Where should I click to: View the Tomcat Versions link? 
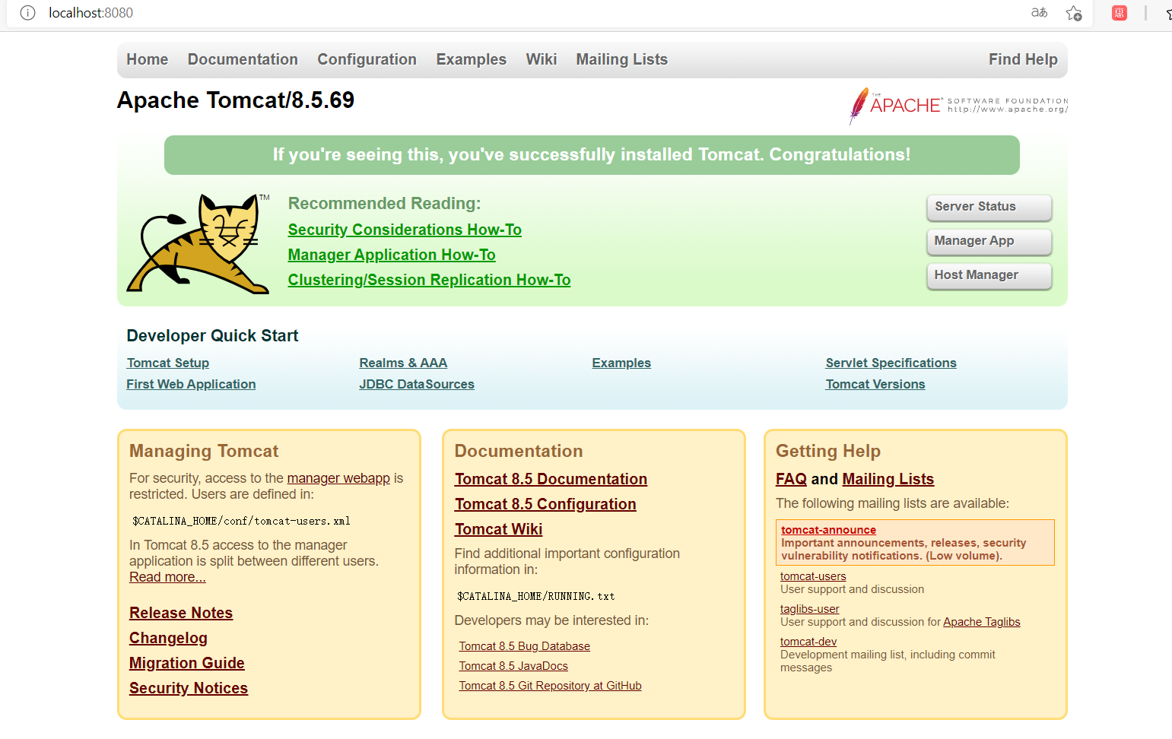[x=875, y=384]
